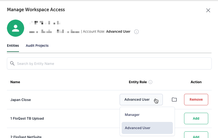Image resolution: width=218 pixels, height=138 pixels.
Task: Click the Name column header
Action: tap(15, 82)
